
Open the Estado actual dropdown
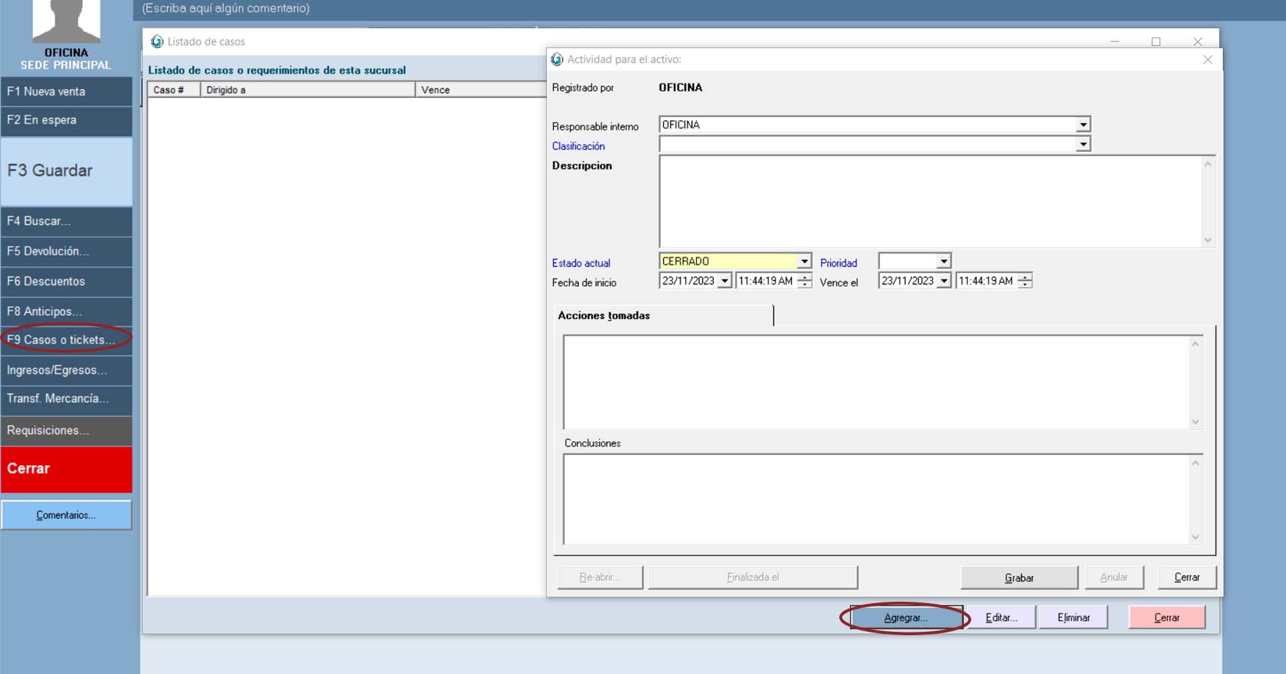804,262
